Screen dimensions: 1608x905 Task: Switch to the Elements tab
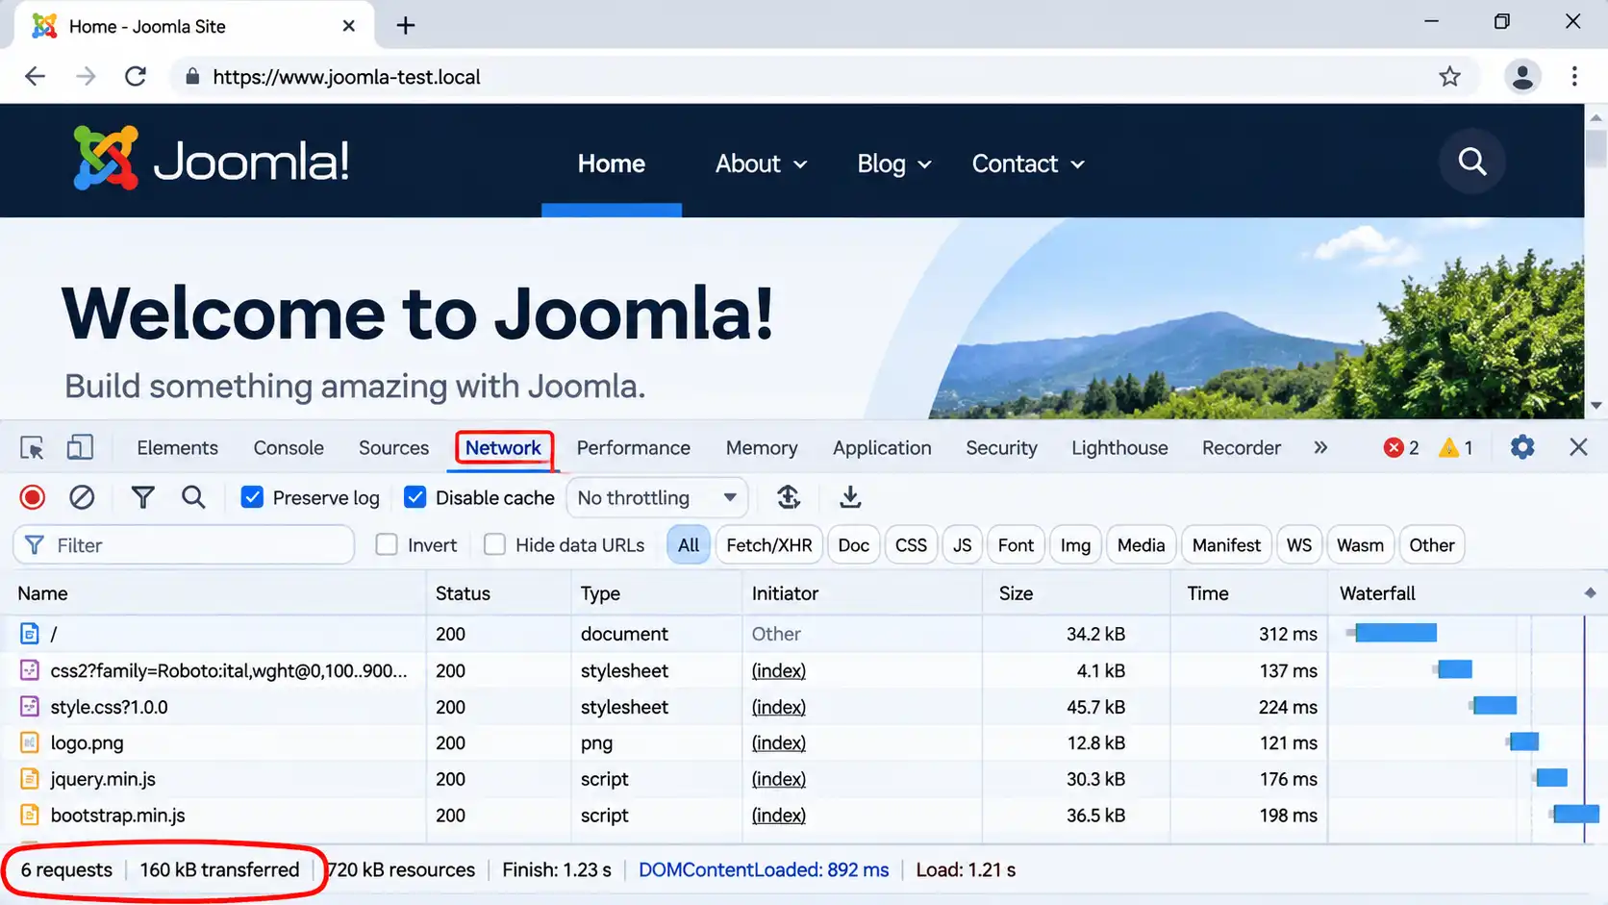pyautogui.click(x=177, y=447)
